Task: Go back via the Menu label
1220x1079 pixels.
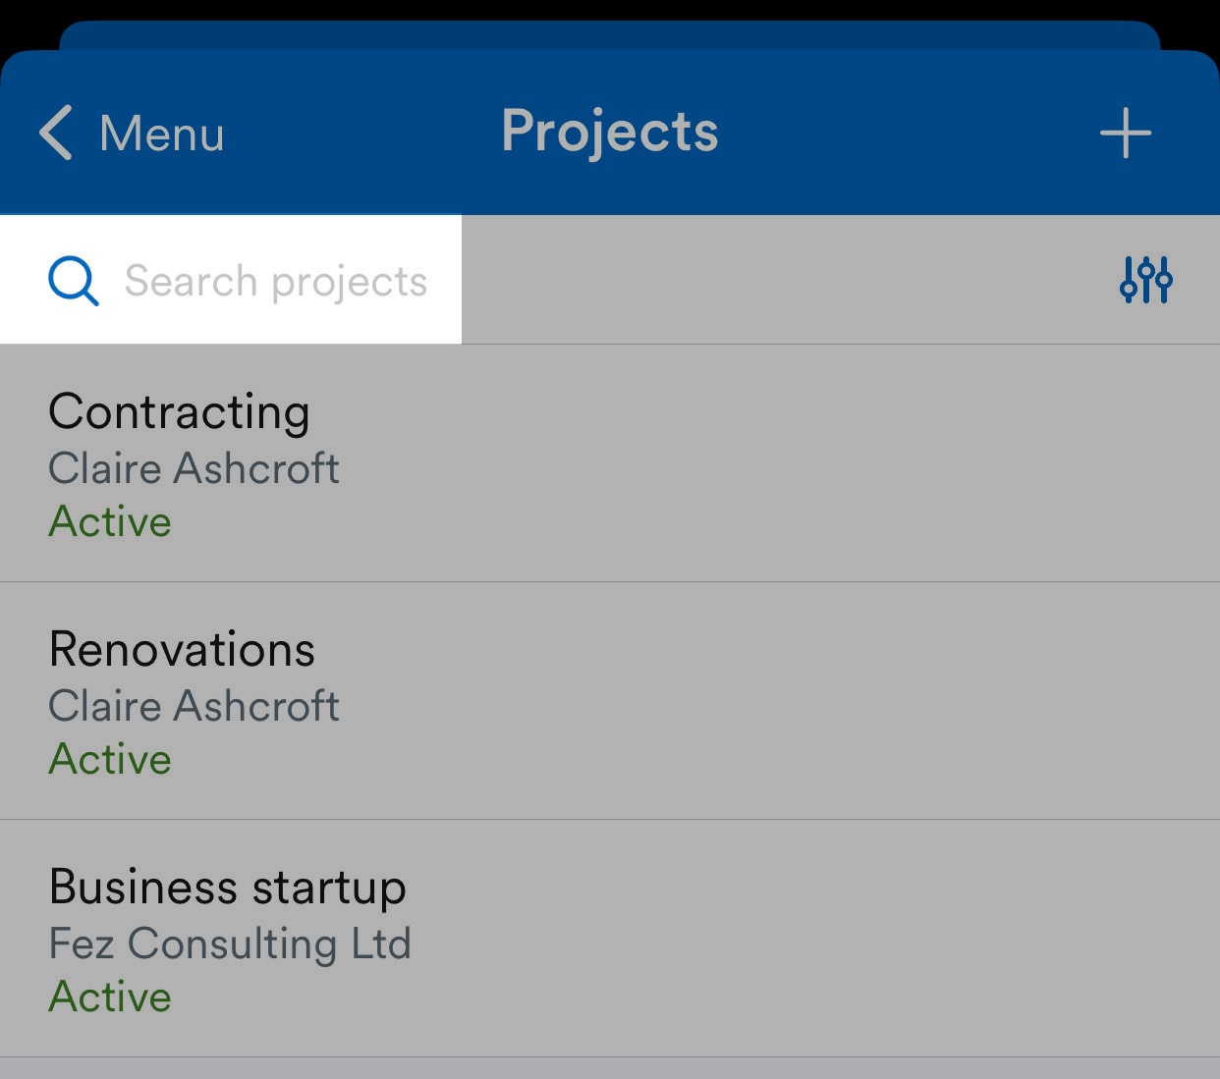Action: (x=162, y=134)
